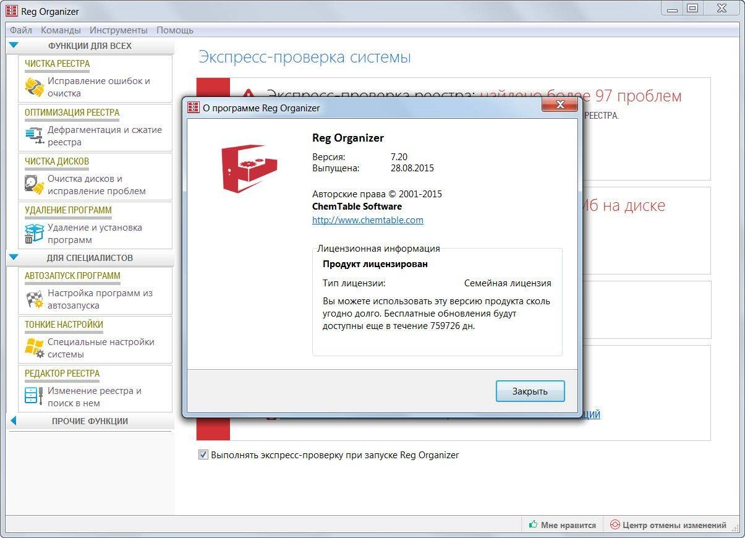
Task: Click the Экспресс-проверка системы heading
Action: click(305, 58)
